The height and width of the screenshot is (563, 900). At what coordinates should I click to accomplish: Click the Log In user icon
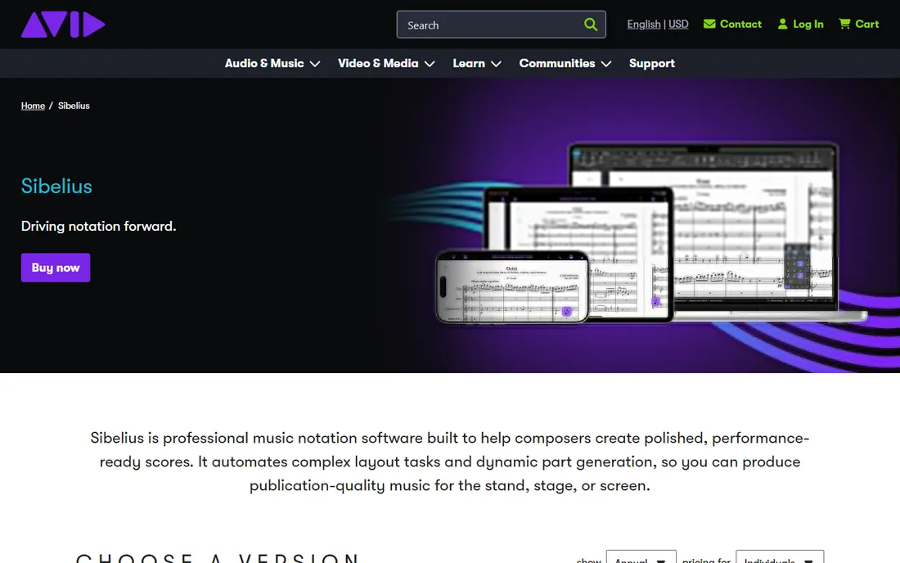pyautogui.click(x=782, y=24)
